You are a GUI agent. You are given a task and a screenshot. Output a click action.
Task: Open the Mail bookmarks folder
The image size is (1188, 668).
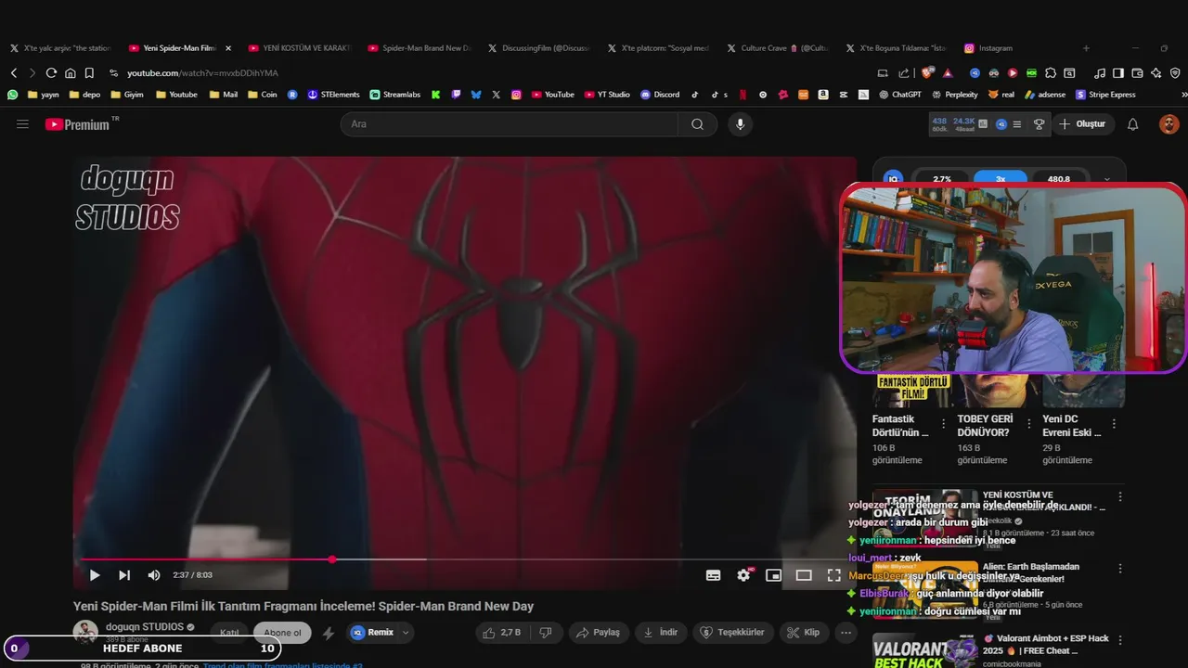(x=223, y=94)
